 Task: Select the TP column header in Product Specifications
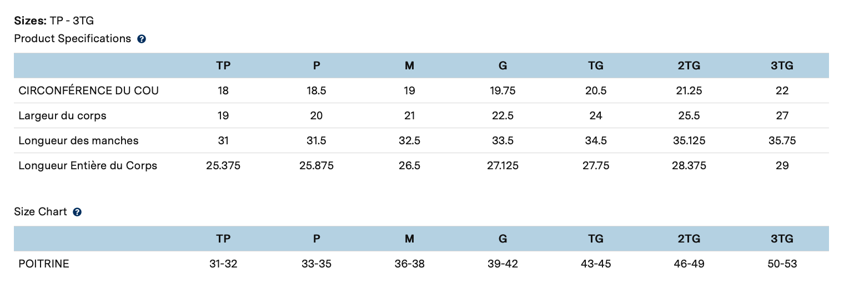(x=223, y=65)
